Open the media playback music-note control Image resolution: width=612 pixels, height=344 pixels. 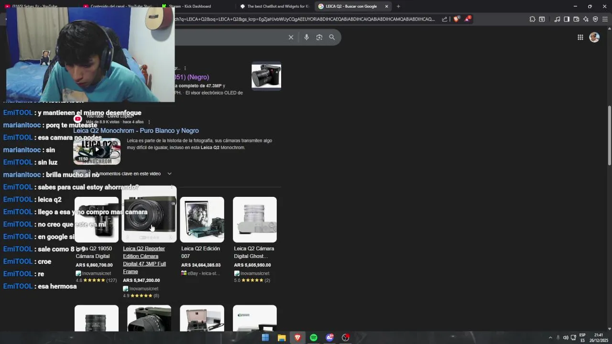tap(557, 19)
